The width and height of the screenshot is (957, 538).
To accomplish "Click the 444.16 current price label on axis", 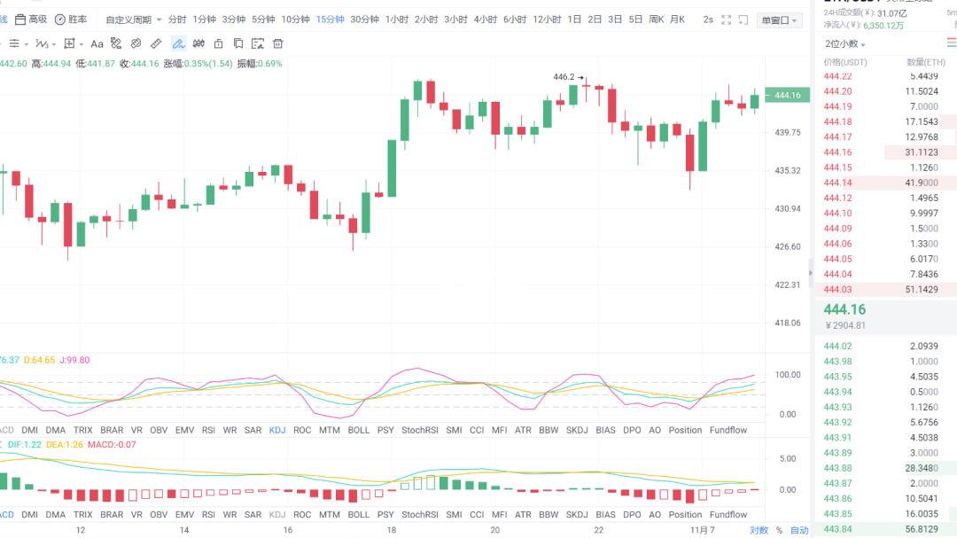I will click(x=787, y=96).
